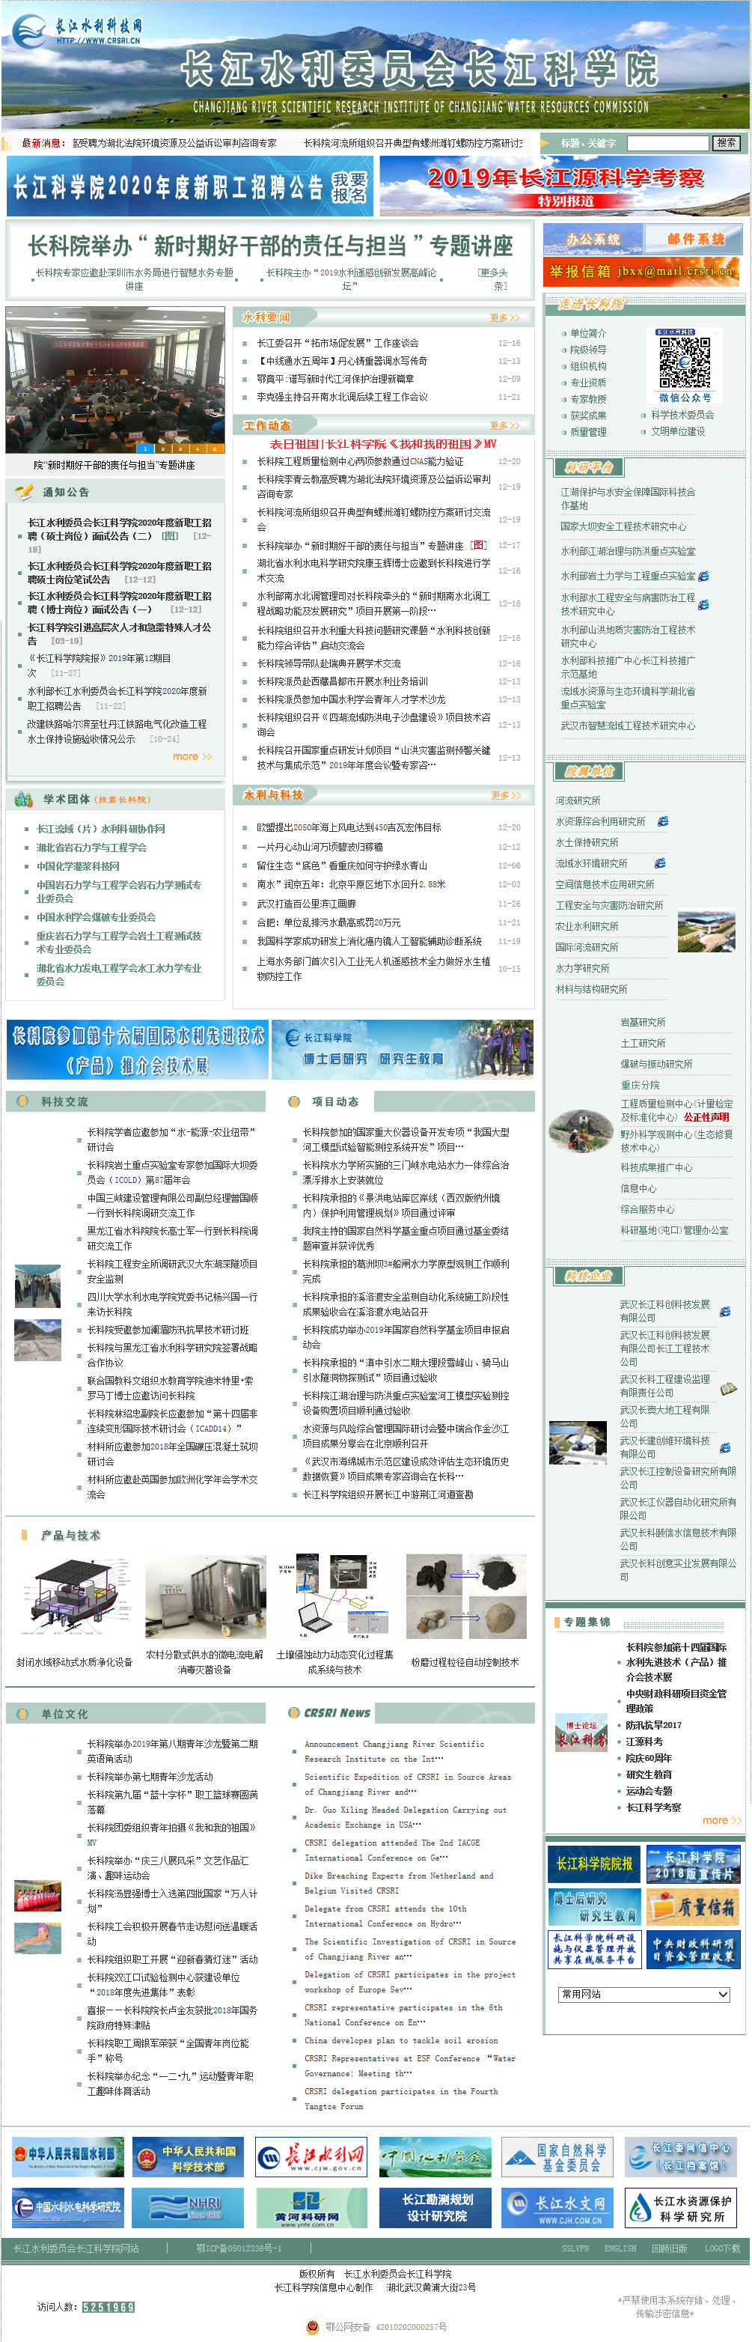Image resolution: width=752 pixels, height=2342 pixels.
Task: Click the IE icon beside 水资源综合利用研究所
Action: coord(663,821)
